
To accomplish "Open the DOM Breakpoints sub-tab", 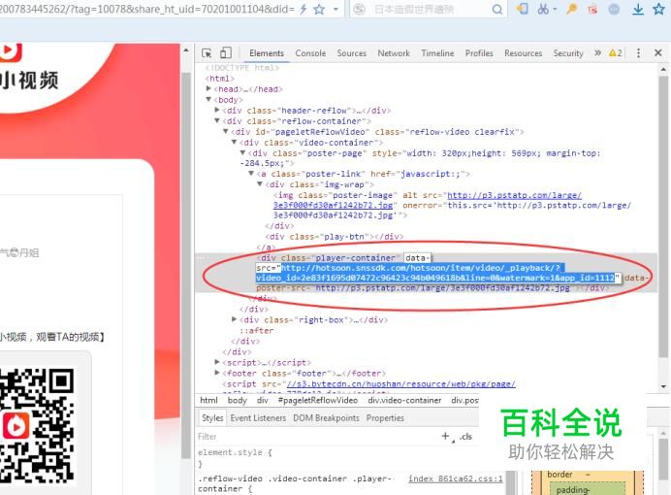I will [326, 418].
